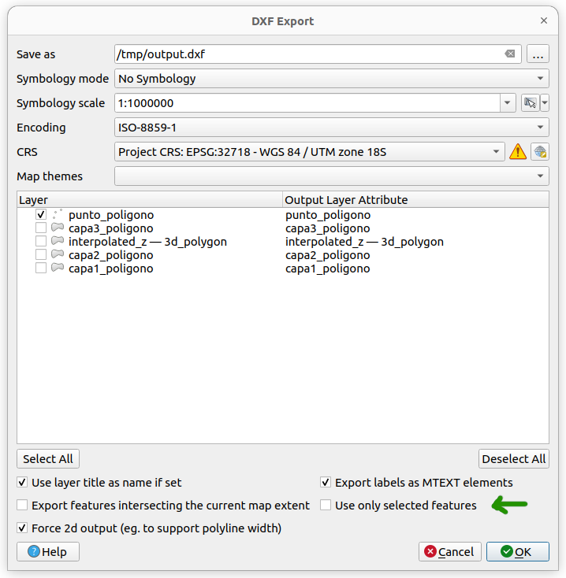566x578 pixels.
Task: Disable Force 2d output option
Action: pyautogui.click(x=22, y=528)
